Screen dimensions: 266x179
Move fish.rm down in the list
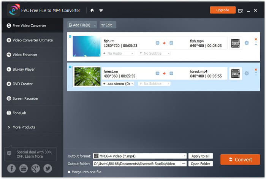coord(256,44)
